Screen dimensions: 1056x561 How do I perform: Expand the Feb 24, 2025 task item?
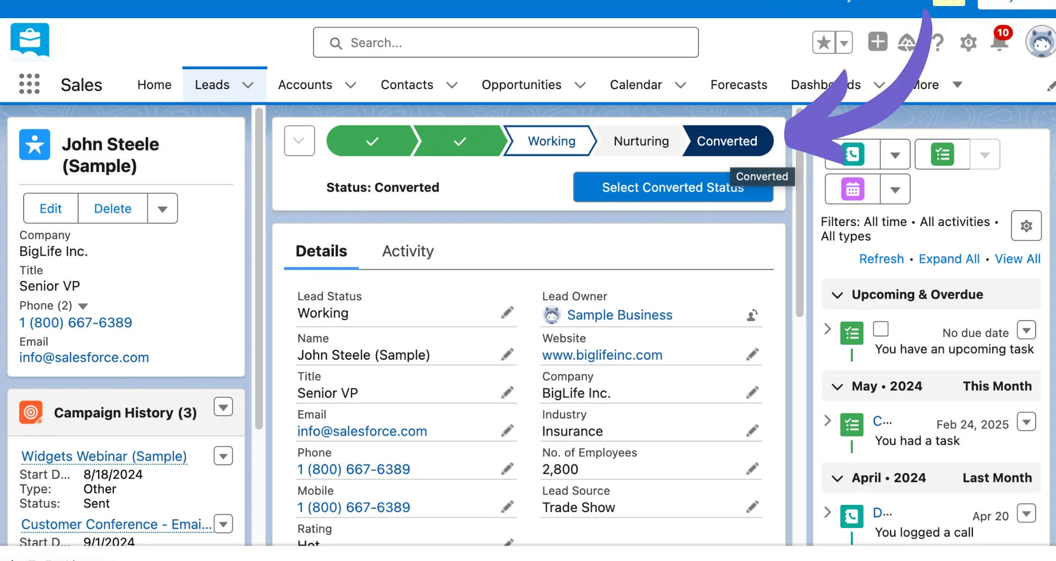[828, 421]
